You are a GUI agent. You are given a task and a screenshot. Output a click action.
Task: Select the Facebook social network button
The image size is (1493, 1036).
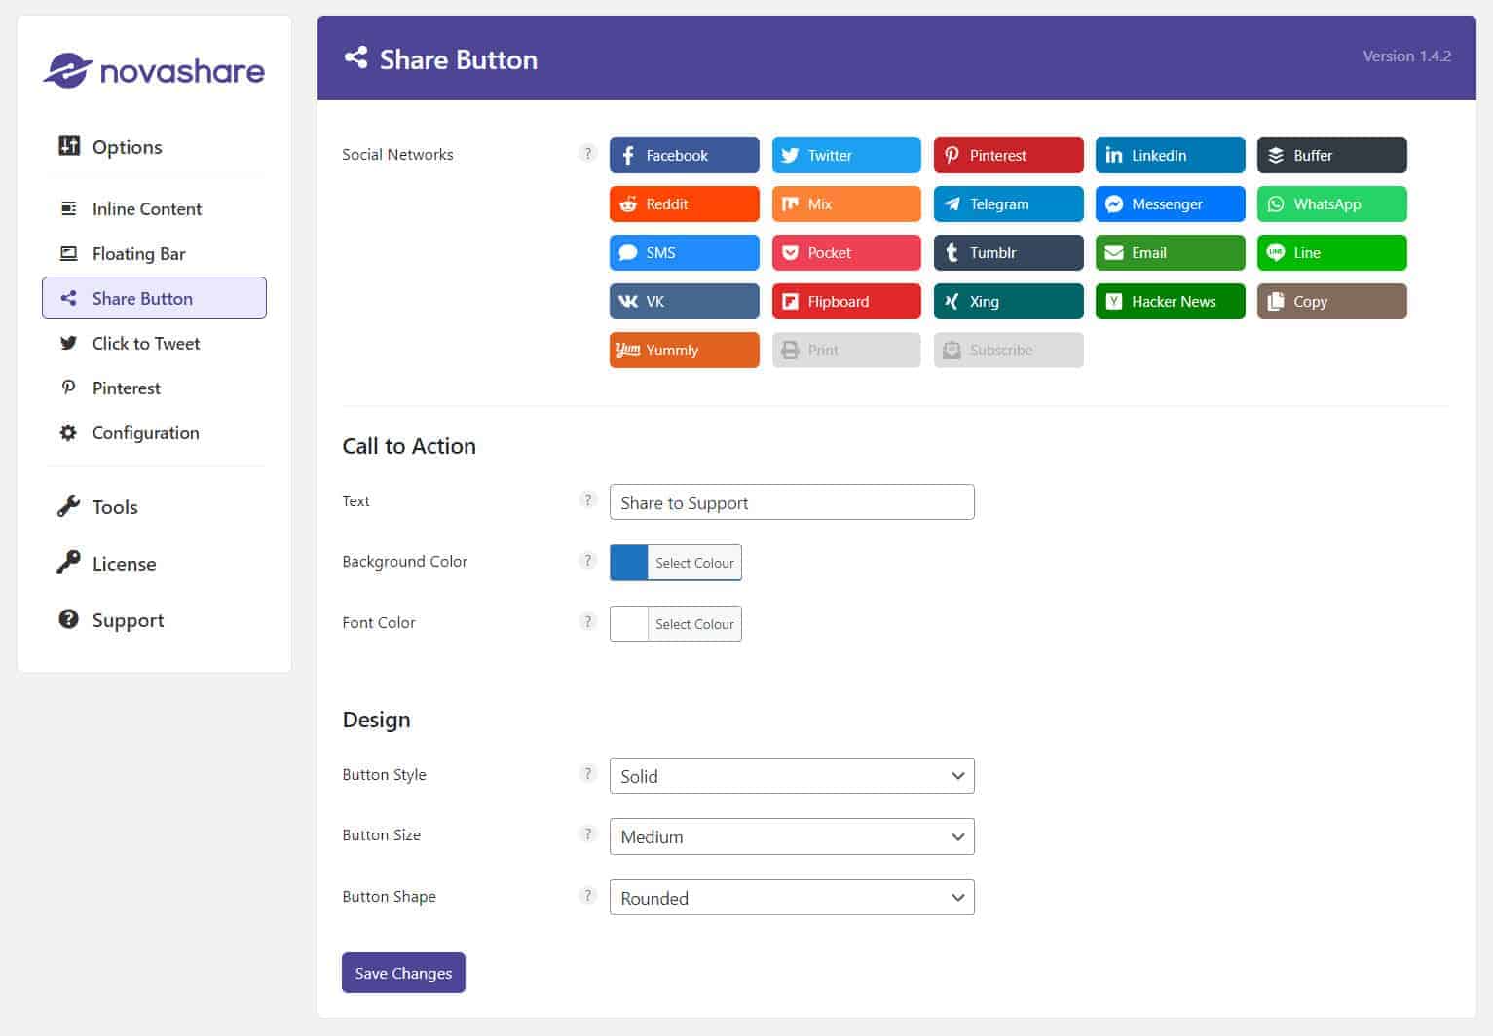pyautogui.click(x=683, y=155)
